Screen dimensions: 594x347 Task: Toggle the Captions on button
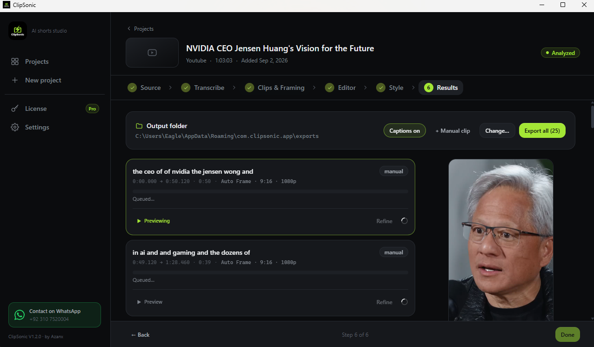405,130
